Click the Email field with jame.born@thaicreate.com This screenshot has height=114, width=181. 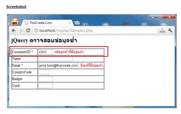point(58,65)
